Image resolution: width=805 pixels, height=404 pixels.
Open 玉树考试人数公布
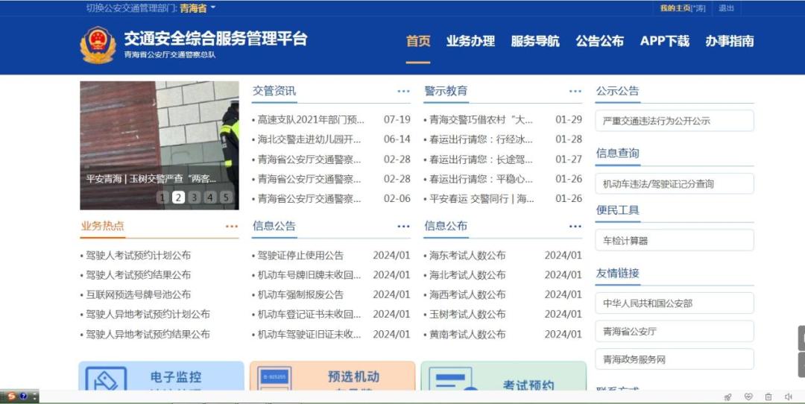pyautogui.click(x=467, y=315)
